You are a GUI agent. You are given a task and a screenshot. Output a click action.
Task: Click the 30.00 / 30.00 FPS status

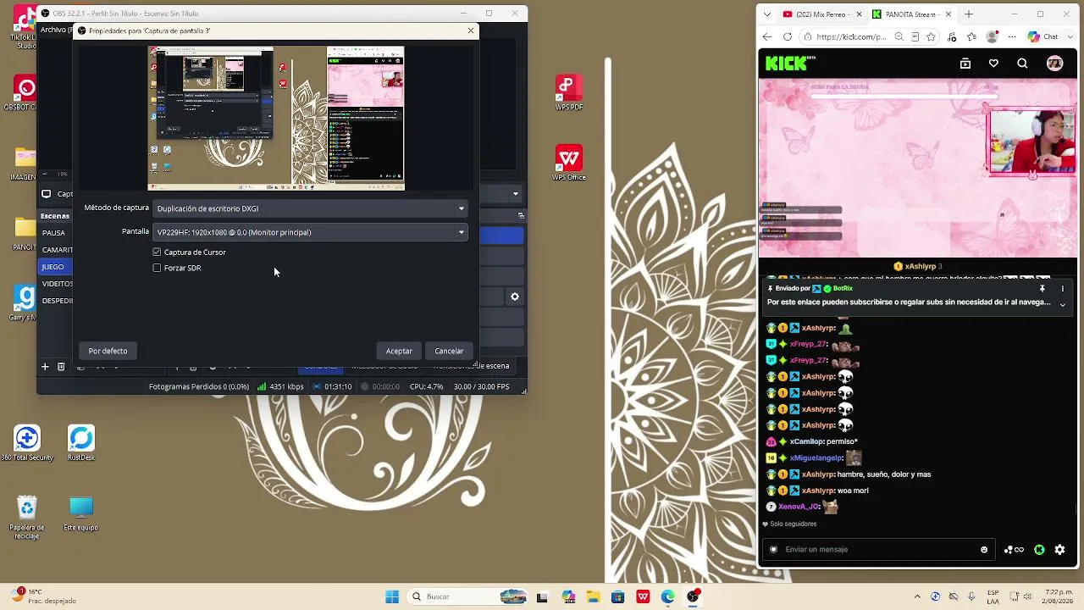tap(481, 386)
